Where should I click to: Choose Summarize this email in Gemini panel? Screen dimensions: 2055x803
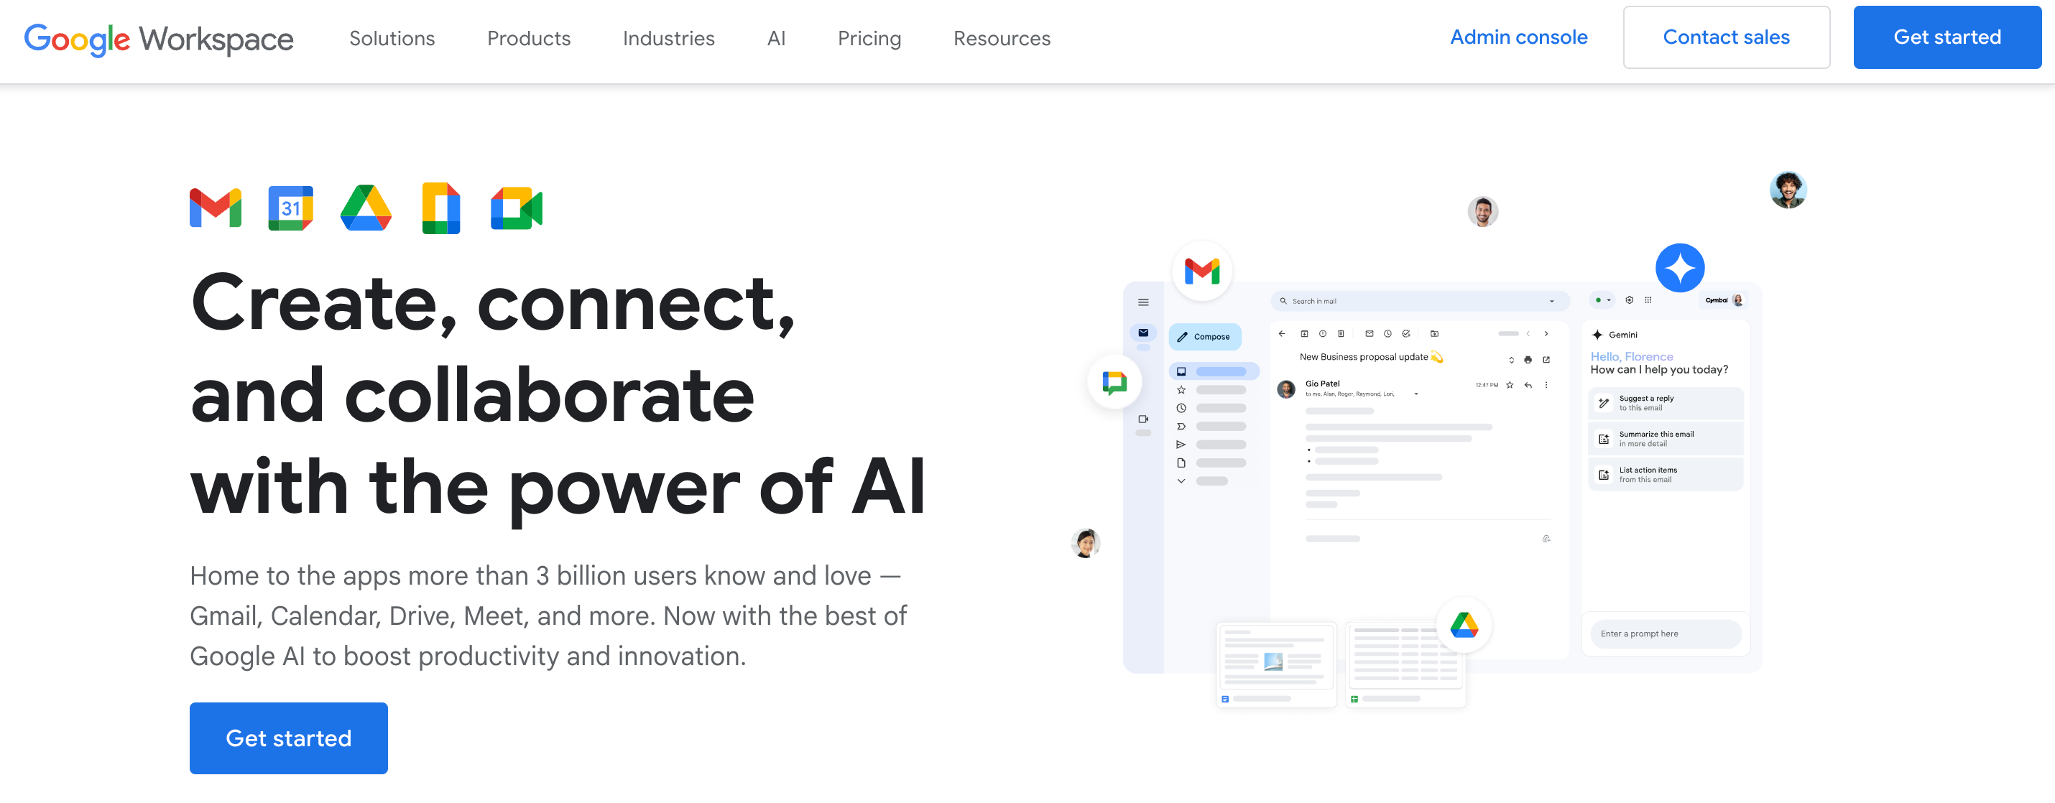1666,439
